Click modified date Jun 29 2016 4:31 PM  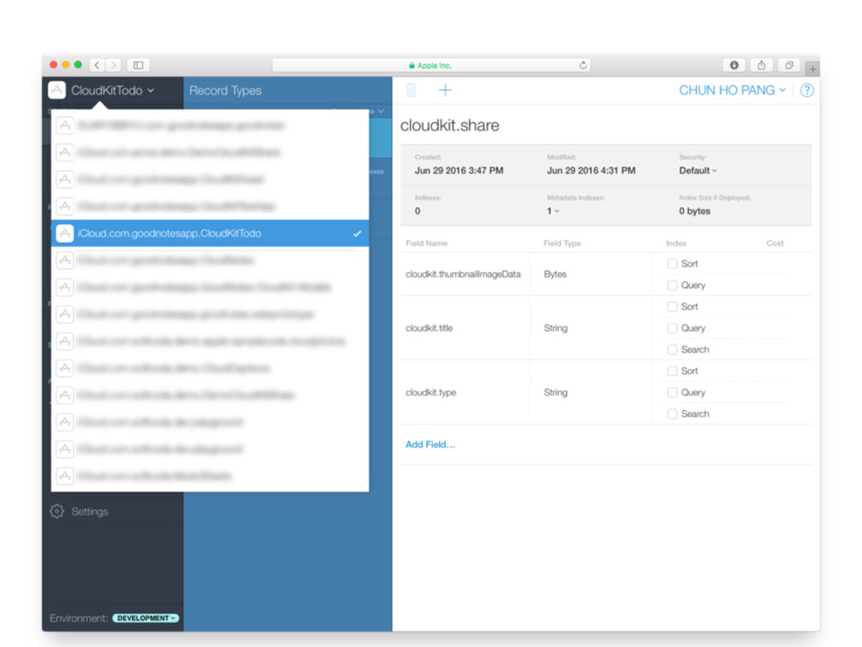[591, 170]
